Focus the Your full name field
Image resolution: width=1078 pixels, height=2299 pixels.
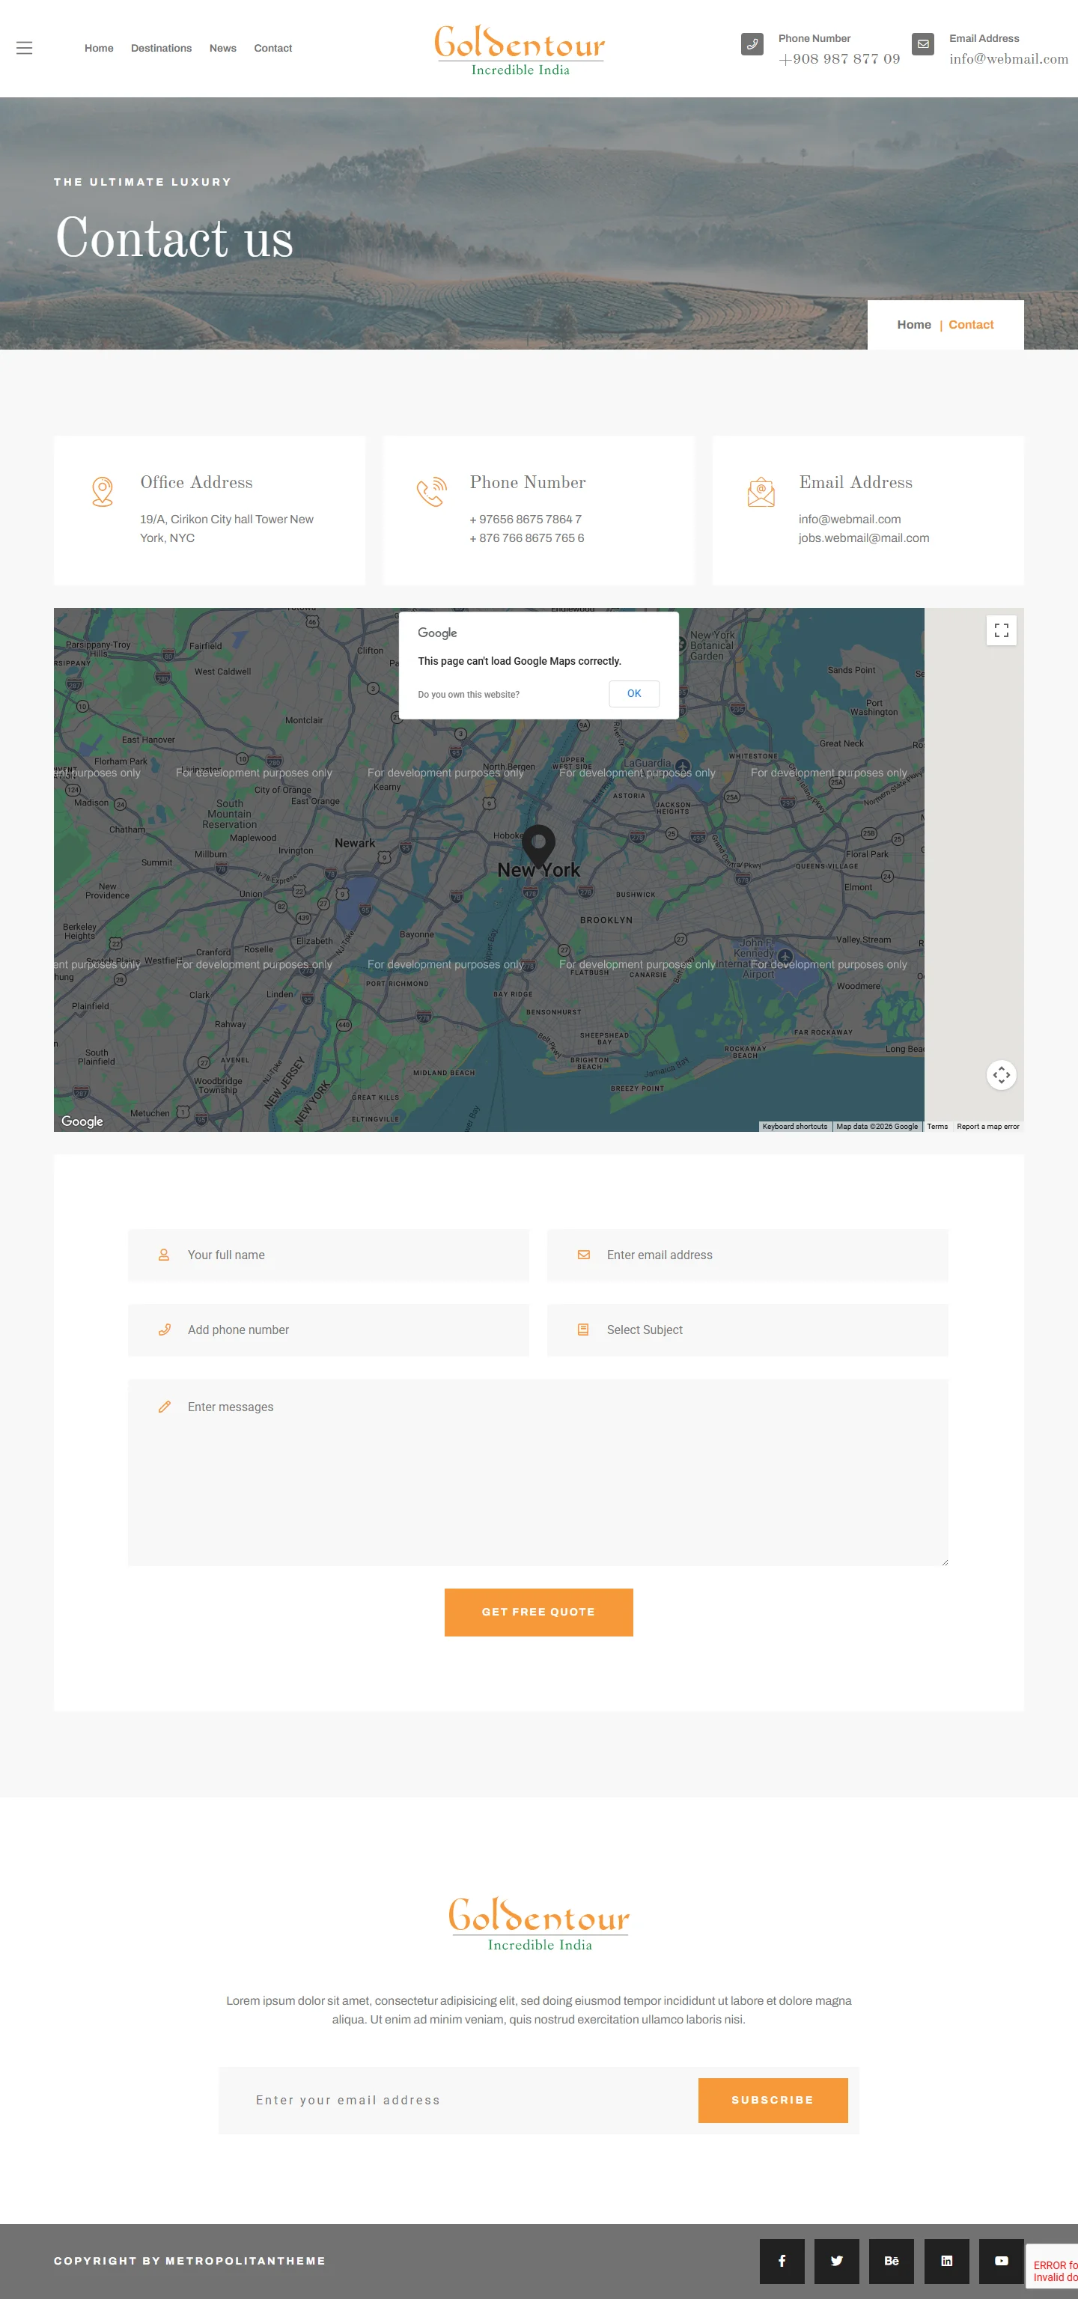[x=329, y=1255]
